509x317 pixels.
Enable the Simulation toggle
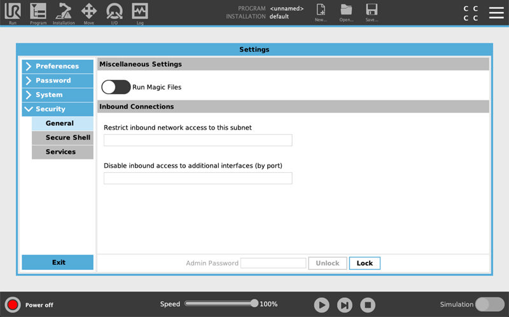point(490,304)
